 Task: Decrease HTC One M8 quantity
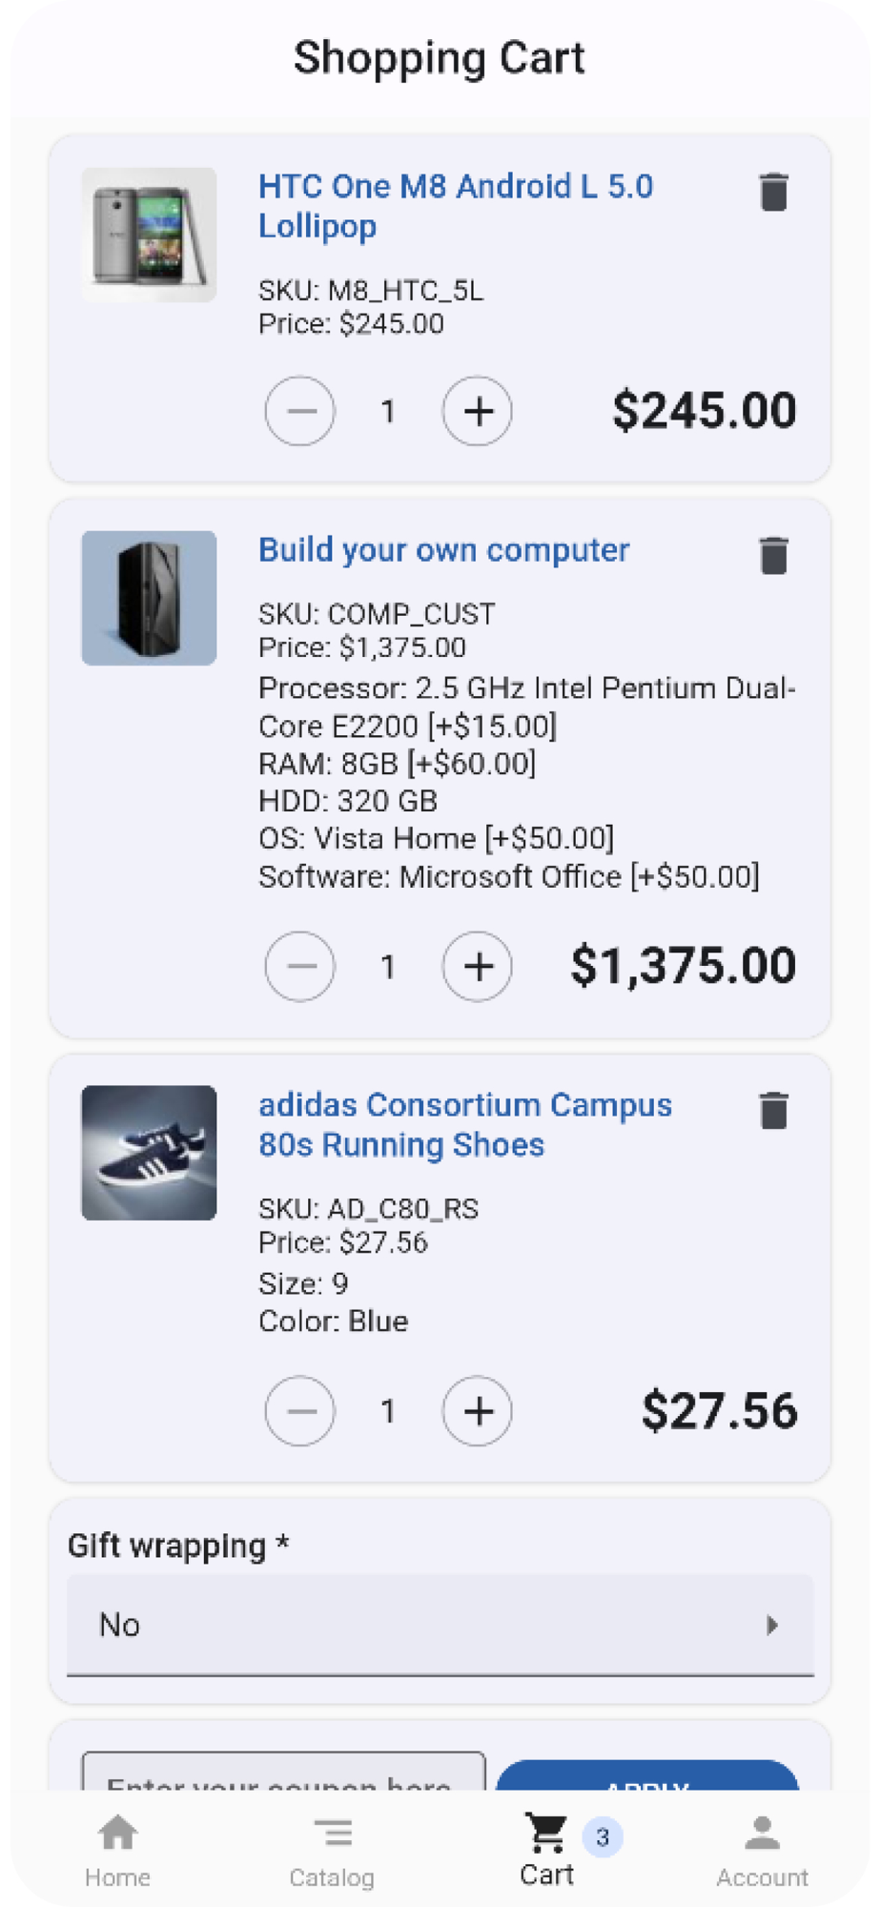(x=300, y=412)
